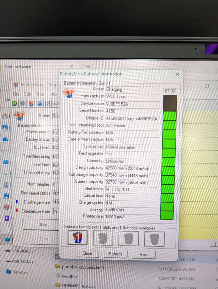Click the checklist icon in BatteryMon toolbar
This screenshot has width=218, height=289.
[x=48, y=104]
